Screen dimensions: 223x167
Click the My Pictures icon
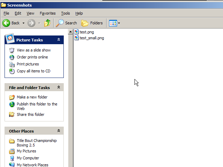[12, 151]
